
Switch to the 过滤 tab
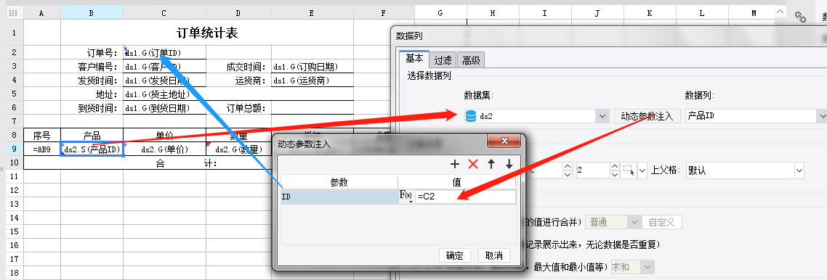[x=443, y=60]
